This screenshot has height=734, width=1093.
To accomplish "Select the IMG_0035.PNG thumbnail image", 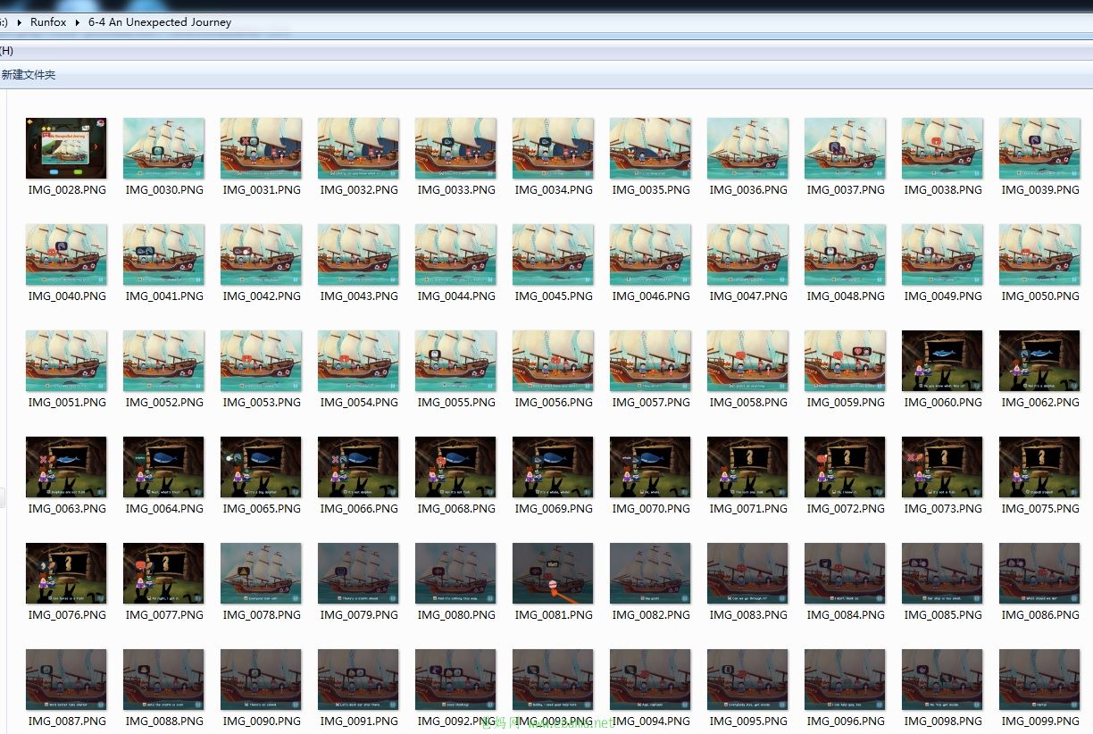I will click(x=650, y=148).
